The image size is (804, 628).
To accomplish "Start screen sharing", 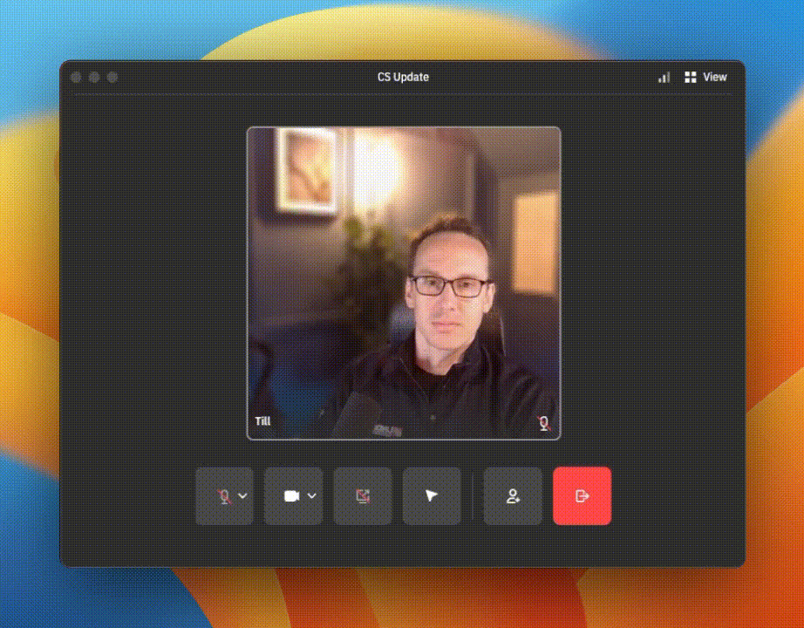I will coord(363,496).
